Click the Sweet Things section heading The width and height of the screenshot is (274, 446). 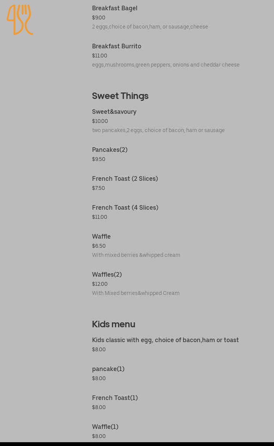coord(120,96)
